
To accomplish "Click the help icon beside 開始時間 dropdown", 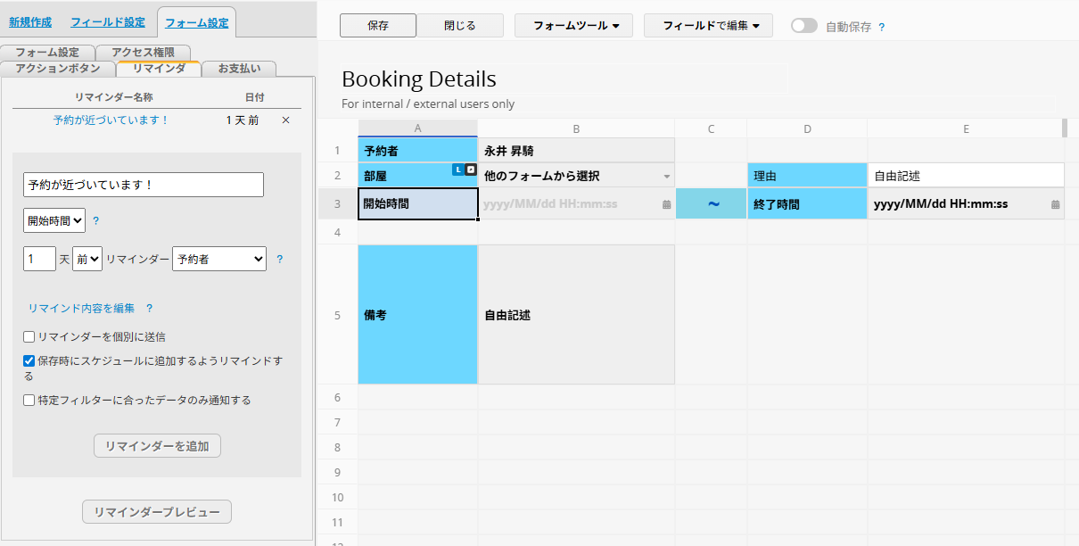I will click(96, 220).
